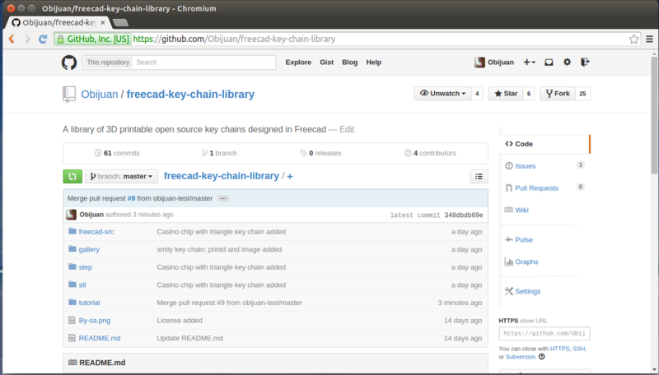Screen dimensions: 659x375
Task: Open the freecad-src folder
Action: point(96,232)
